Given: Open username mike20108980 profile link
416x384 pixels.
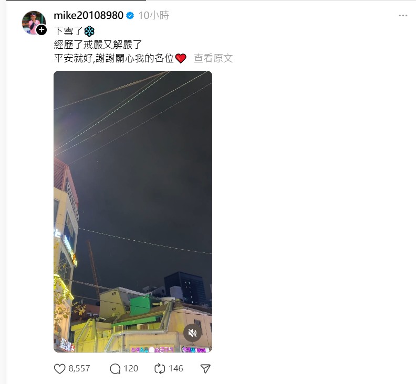Looking at the screenshot, I should (x=88, y=15).
